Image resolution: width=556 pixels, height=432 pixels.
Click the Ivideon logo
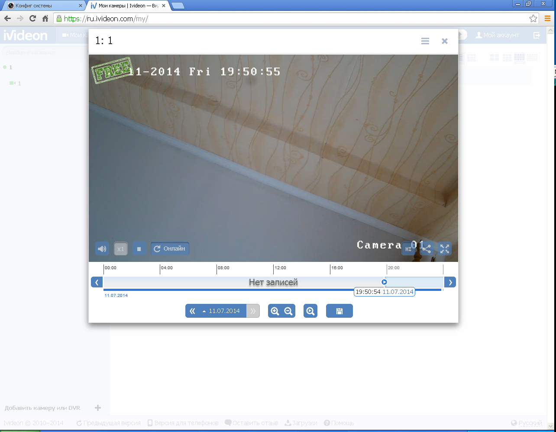[x=26, y=35]
